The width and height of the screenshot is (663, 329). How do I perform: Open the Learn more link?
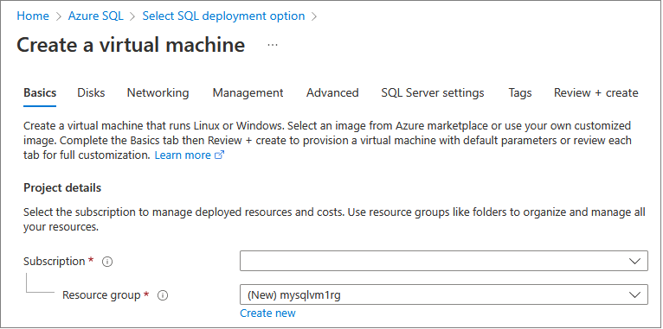point(189,155)
